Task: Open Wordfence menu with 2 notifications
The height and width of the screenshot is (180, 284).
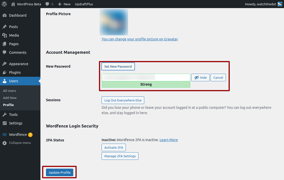Action: click(18, 135)
